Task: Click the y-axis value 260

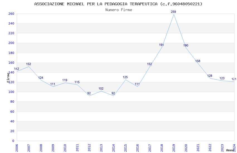Action: [11, 14]
